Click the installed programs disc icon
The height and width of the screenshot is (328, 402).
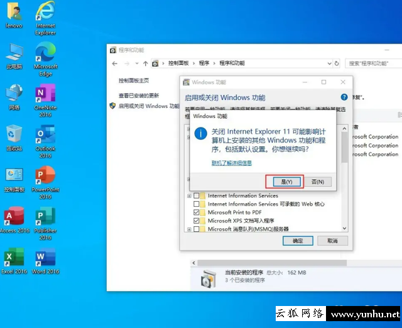pos(209,279)
